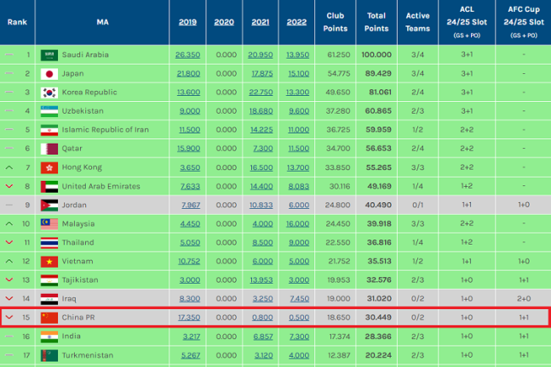Open Korea Republic's 2021 points 22.750
The width and height of the screenshot is (551, 367).
[x=261, y=93]
